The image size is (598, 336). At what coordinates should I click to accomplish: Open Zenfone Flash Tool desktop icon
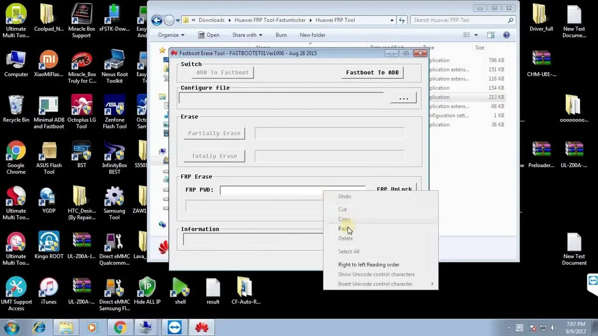pos(114,112)
